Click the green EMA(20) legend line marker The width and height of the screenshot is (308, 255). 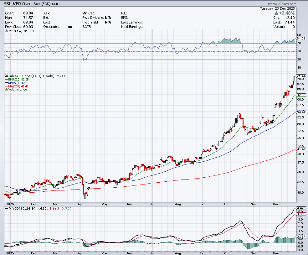[7, 80]
